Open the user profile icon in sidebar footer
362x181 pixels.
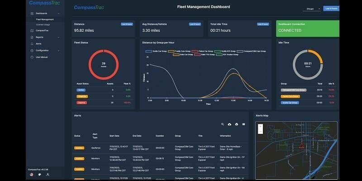[x=48, y=175]
